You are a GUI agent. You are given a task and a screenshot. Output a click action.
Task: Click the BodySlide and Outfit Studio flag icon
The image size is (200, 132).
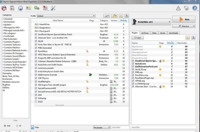click(87, 65)
